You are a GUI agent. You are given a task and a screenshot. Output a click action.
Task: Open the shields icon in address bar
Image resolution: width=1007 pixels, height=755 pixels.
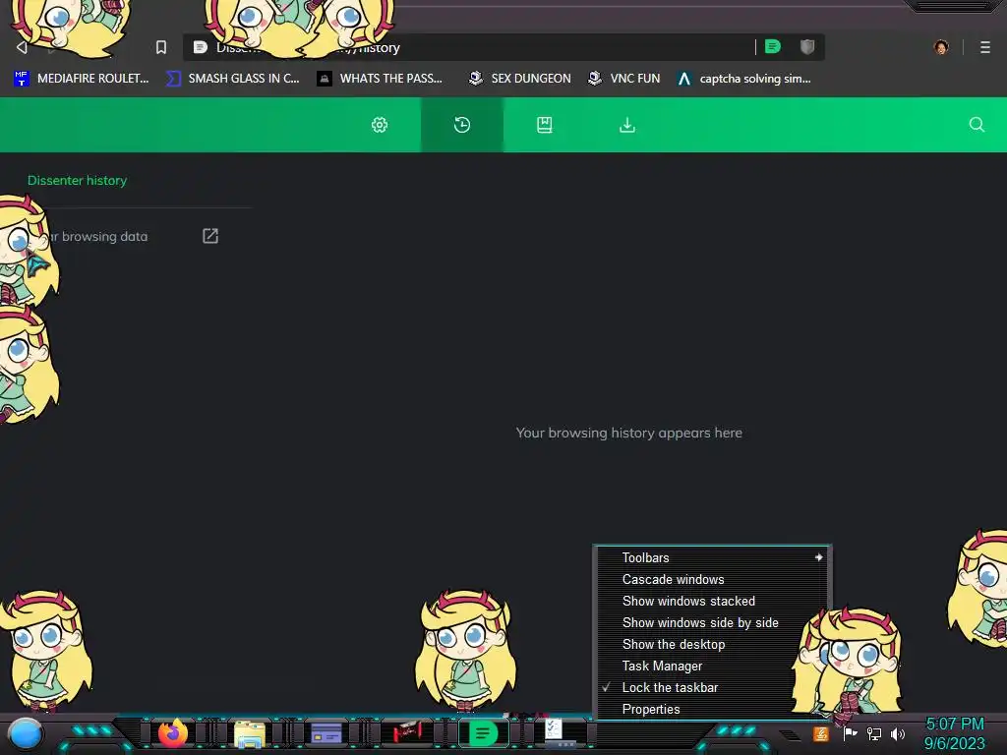click(807, 47)
